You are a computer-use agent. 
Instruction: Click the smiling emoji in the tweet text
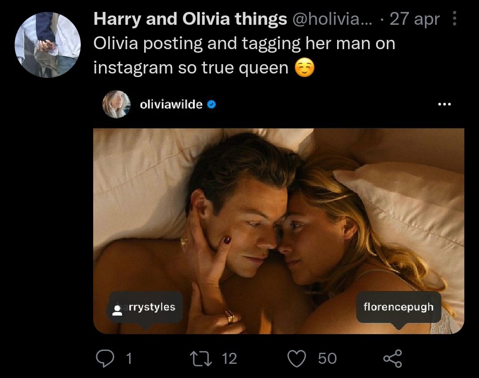[305, 68]
